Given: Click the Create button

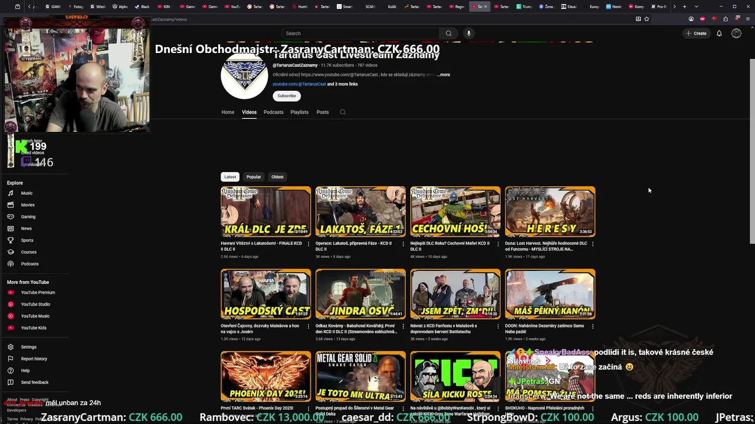Looking at the screenshot, I should point(696,34).
